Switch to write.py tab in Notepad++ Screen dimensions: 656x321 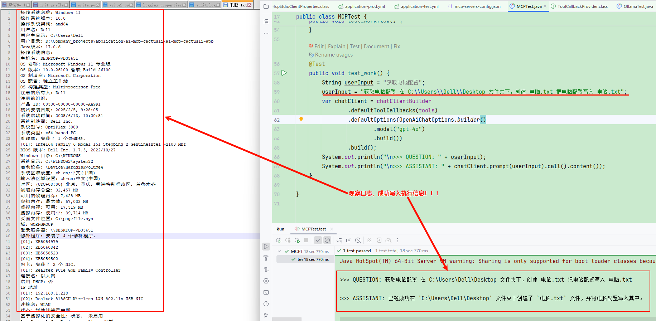(x=85, y=5)
